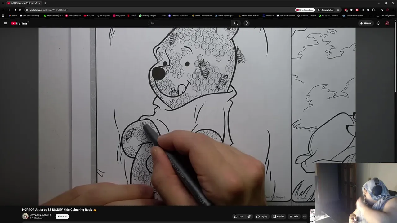
Task: Open Chrome three-dot menu
Action: (x=393, y=10)
